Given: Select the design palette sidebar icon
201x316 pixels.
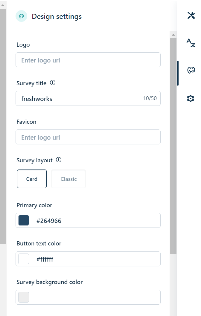Looking at the screenshot, I should click(191, 70).
